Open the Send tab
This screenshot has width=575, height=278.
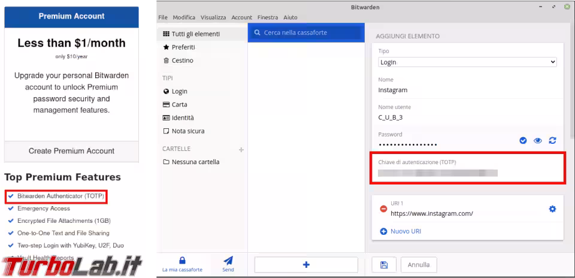click(x=228, y=264)
